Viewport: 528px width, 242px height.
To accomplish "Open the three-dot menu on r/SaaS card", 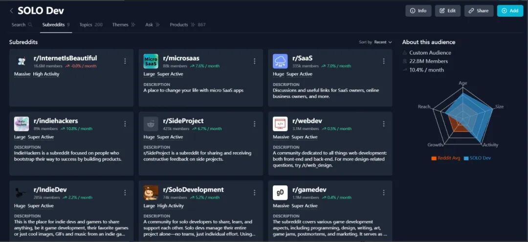I will (x=384, y=61).
